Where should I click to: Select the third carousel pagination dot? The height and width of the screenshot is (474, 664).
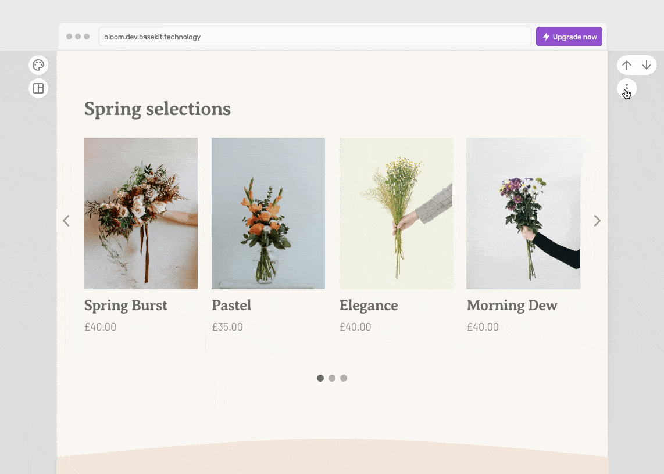point(344,378)
